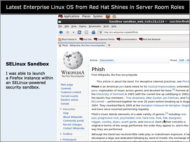Viewport: 190px width, 142px height.
Task: Expand the Print/export sidebar section
Action: click(61, 140)
